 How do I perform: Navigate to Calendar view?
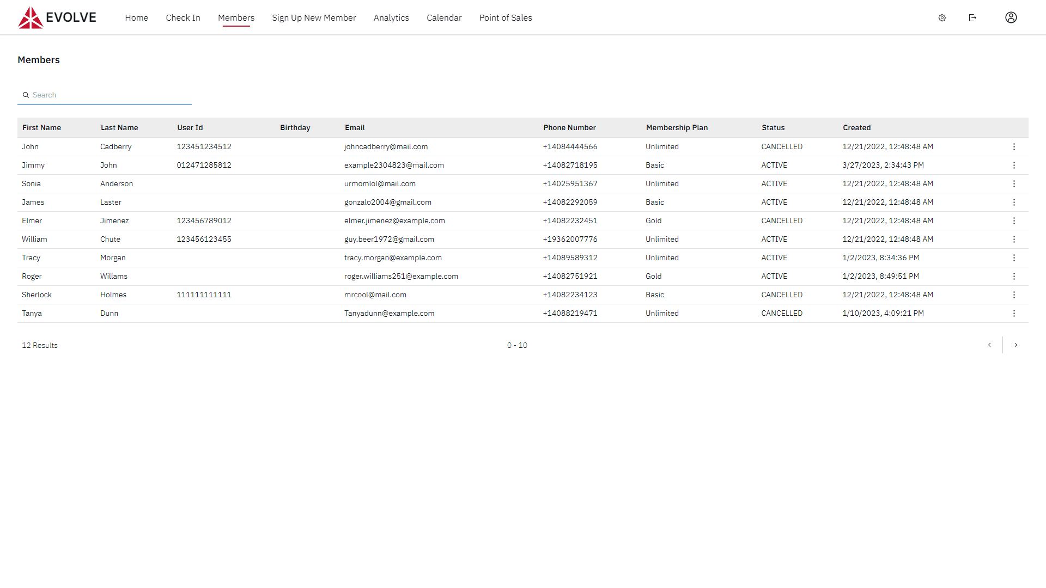point(443,17)
